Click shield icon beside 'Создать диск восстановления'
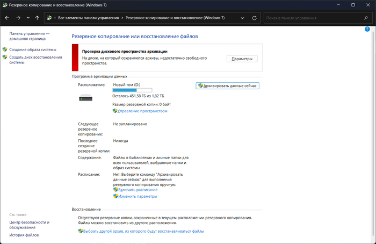This screenshot has height=244, width=376. [5, 57]
